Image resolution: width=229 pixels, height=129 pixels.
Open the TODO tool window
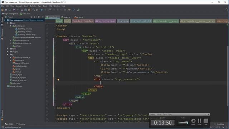click(9, 124)
